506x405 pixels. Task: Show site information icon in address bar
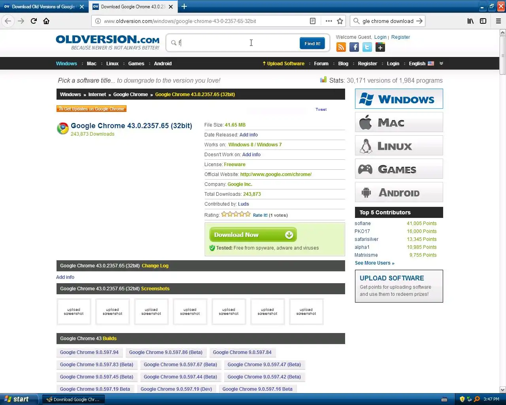pyautogui.click(x=98, y=21)
